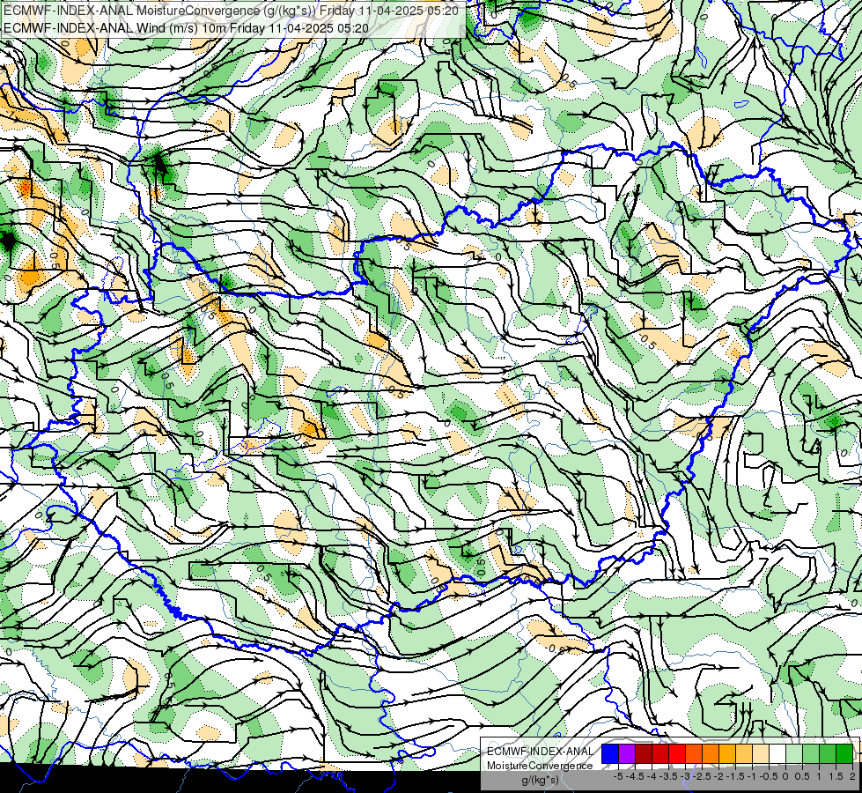Pick the palest green swatch between 0 and 0.5

(794, 754)
